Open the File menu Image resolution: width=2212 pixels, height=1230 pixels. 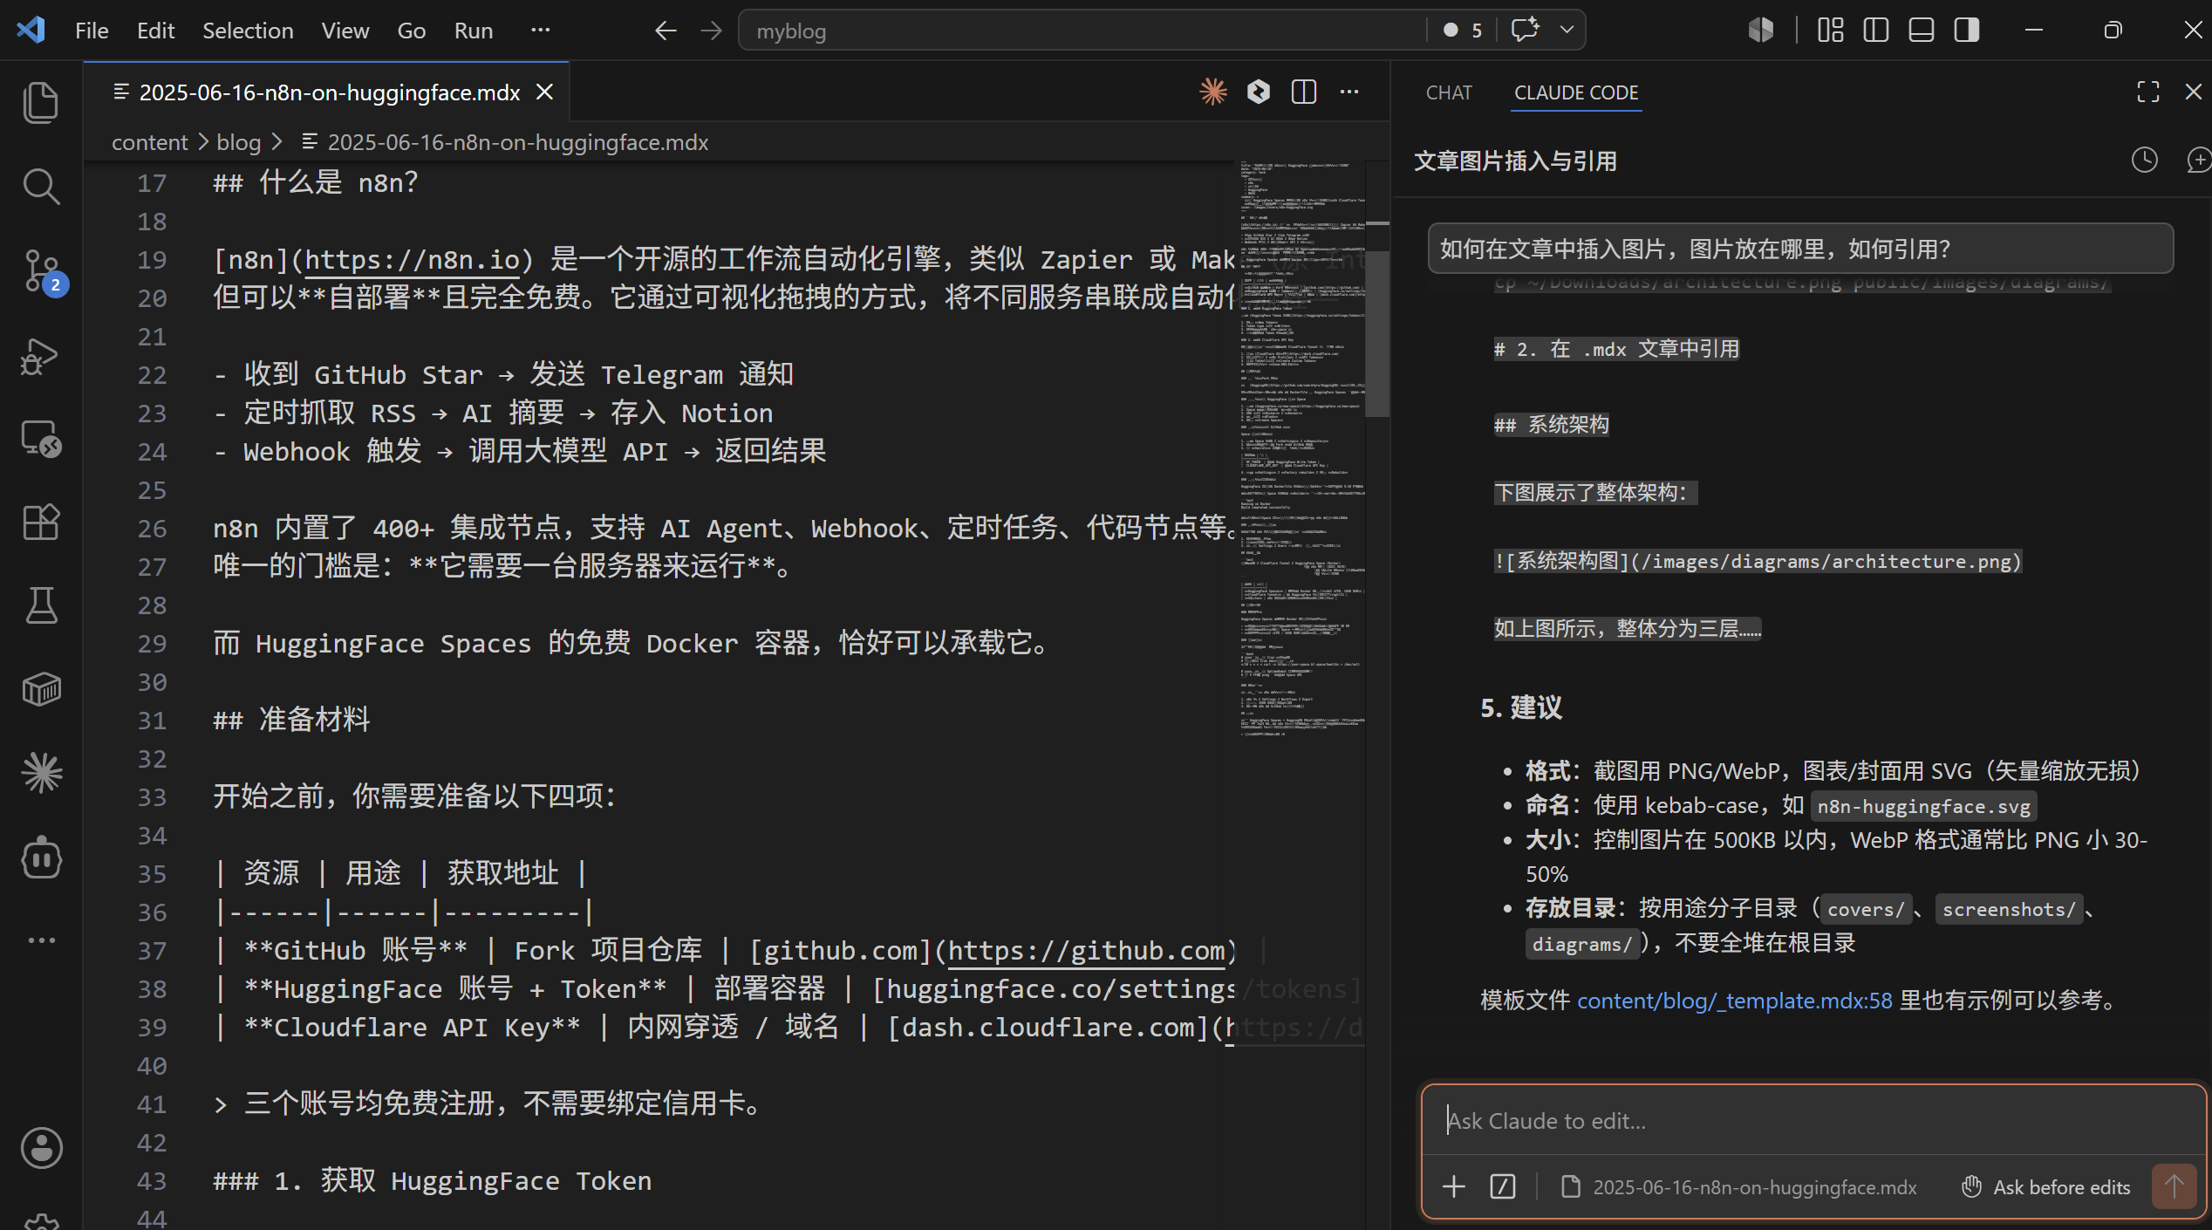(x=92, y=31)
